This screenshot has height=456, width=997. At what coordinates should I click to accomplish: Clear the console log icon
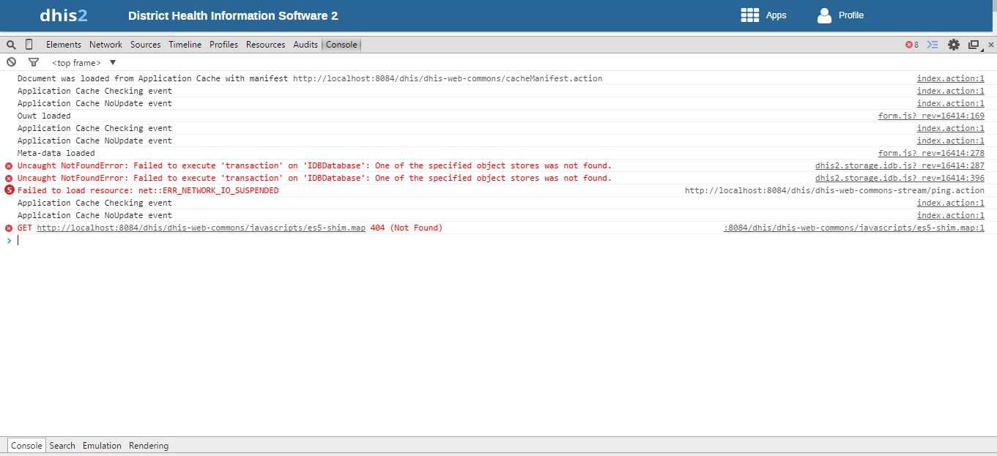[11, 63]
